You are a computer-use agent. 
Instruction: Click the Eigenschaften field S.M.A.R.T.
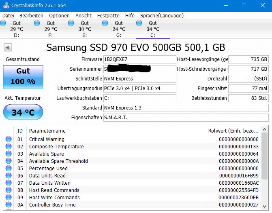pos(186,118)
